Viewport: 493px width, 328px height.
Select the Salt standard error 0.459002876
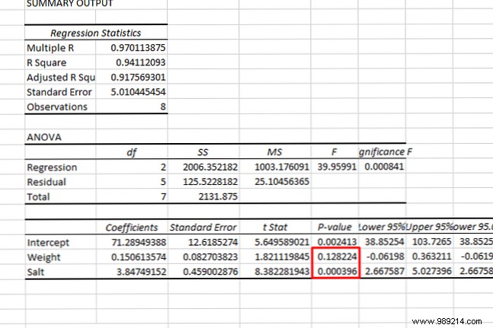click(210, 272)
